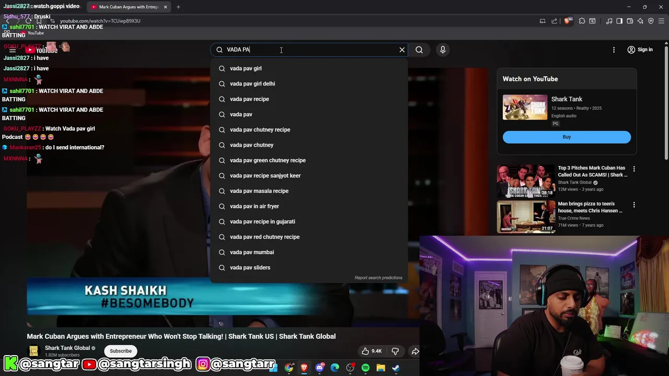
Task: Click the share page icon in address bar
Action: [x=554, y=21]
